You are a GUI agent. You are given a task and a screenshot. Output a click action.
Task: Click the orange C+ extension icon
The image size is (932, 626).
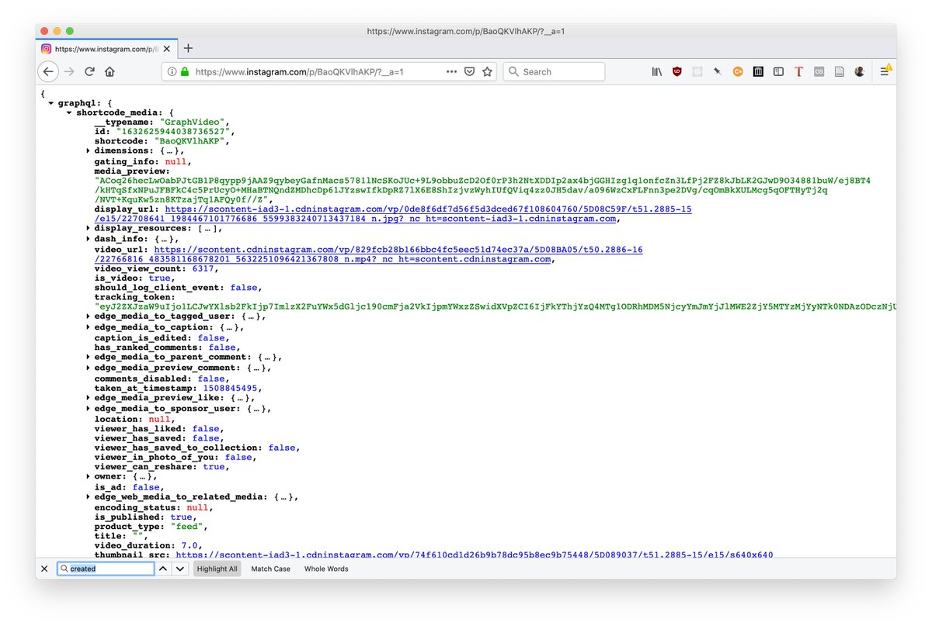coord(737,71)
